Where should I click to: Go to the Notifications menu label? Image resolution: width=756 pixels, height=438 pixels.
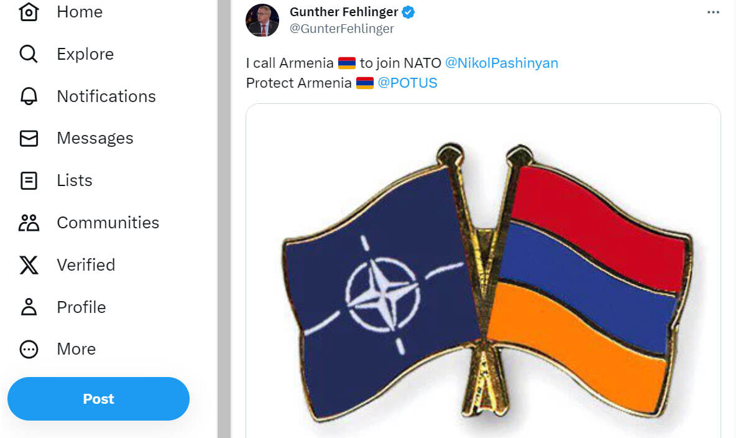pos(106,96)
